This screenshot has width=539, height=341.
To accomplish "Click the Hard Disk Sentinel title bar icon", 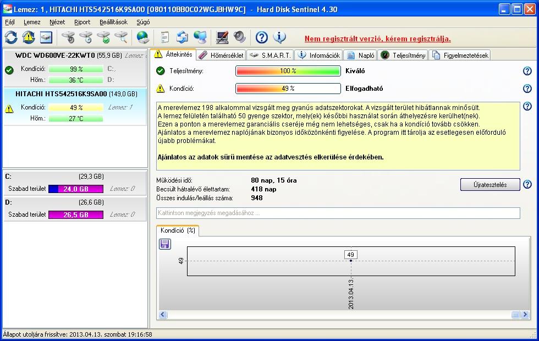I will [8, 9].
